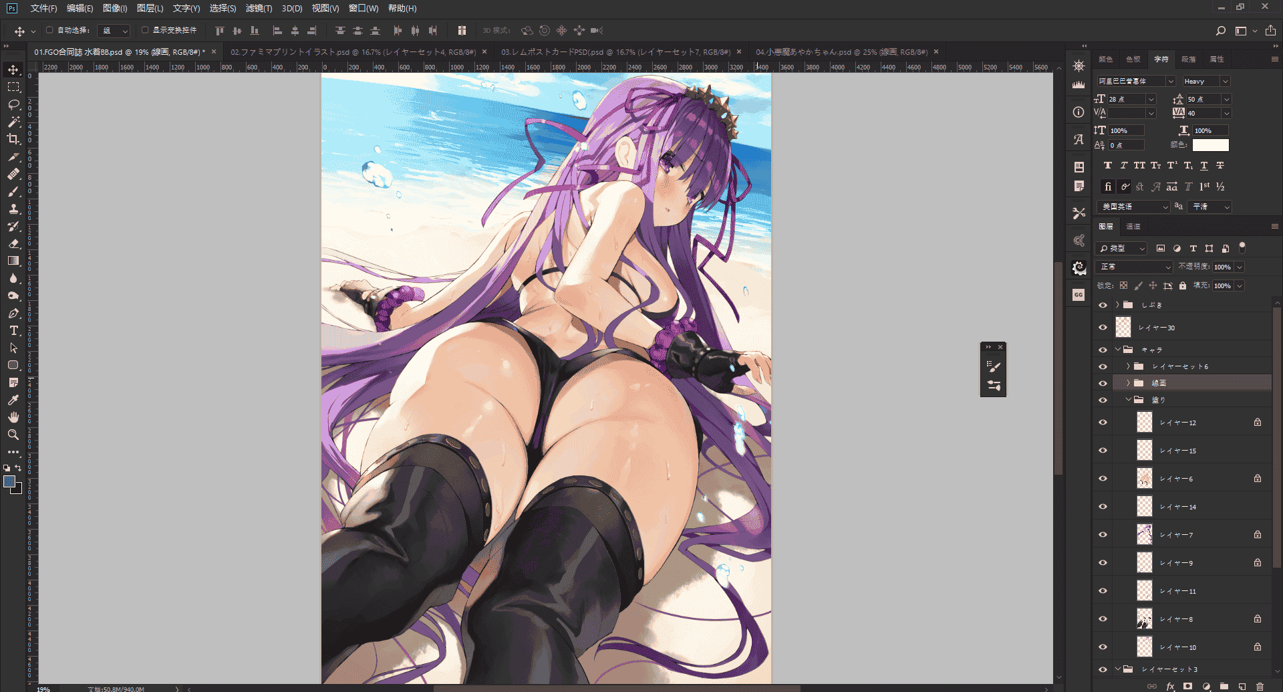Hide the レイヤー6 layer
Image resolution: width=1283 pixels, height=692 pixels.
click(x=1103, y=479)
